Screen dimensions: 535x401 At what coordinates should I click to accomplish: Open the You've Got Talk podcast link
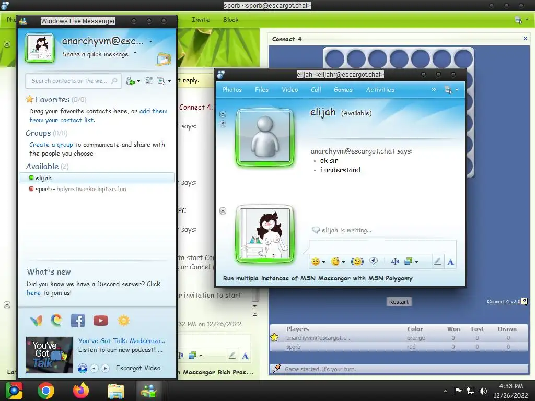pos(121,340)
